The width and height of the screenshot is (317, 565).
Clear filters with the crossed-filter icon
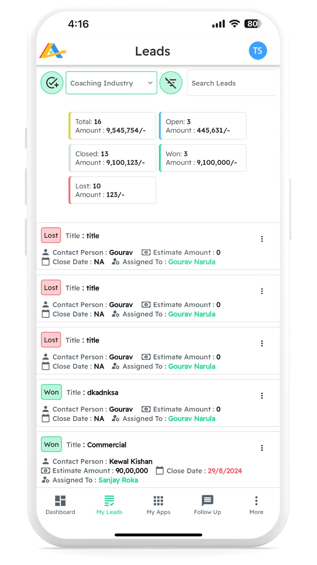pos(171,83)
